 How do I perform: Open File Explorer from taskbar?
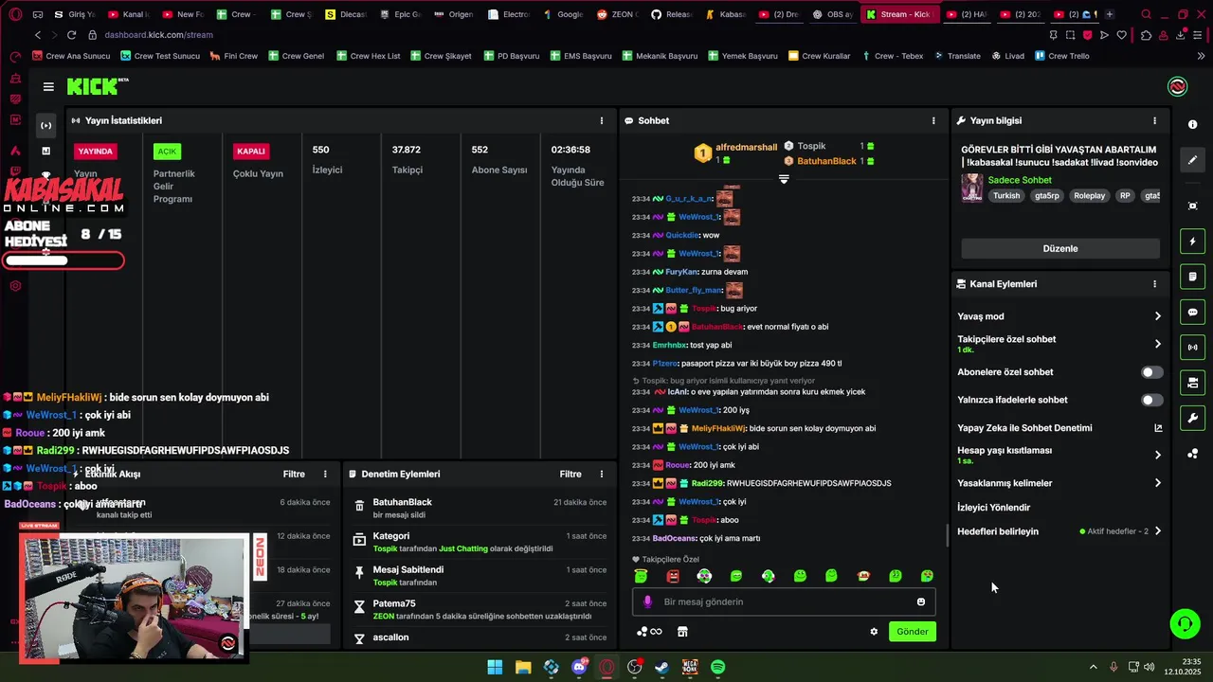point(523,668)
